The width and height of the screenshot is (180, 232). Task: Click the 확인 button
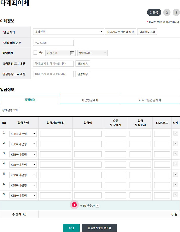[71, 228]
